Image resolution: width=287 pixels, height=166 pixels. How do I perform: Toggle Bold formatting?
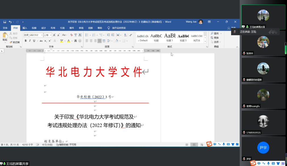[x=26, y=41]
